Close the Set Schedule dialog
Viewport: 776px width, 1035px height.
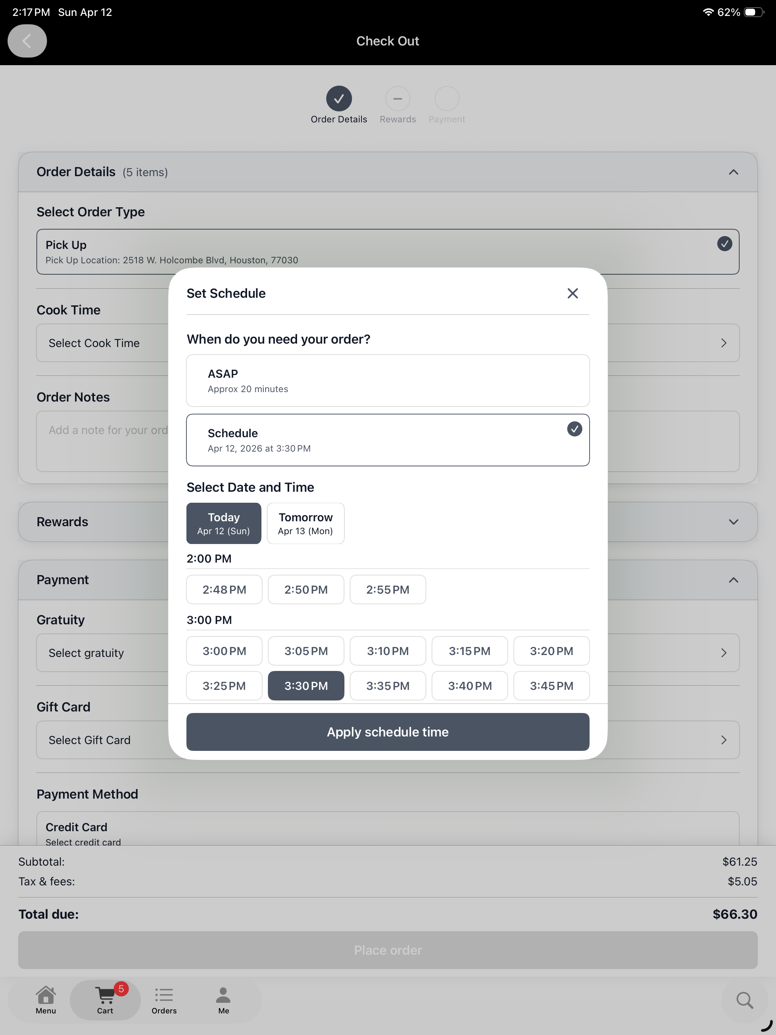click(573, 293)
